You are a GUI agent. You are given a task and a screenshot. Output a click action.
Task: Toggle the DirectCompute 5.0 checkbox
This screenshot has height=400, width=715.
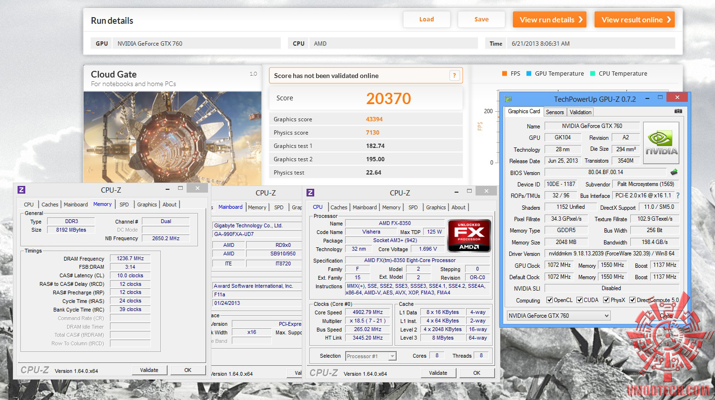pyautogui.click(x=632, y=300)
